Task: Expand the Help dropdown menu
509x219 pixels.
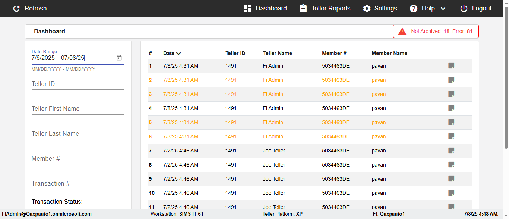Action: click(x=443, y=9)
